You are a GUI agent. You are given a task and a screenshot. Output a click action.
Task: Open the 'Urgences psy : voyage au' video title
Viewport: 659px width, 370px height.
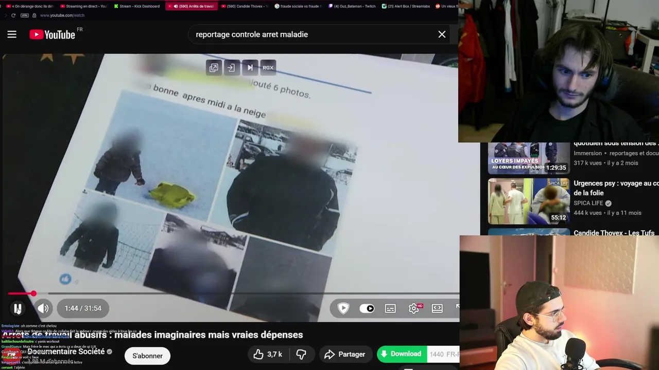click(616, 188)
